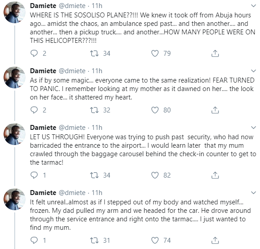Open the chevron menu on 'LET US THROUGH' tweet
260x249 pixels.
[x=253, y=128]
